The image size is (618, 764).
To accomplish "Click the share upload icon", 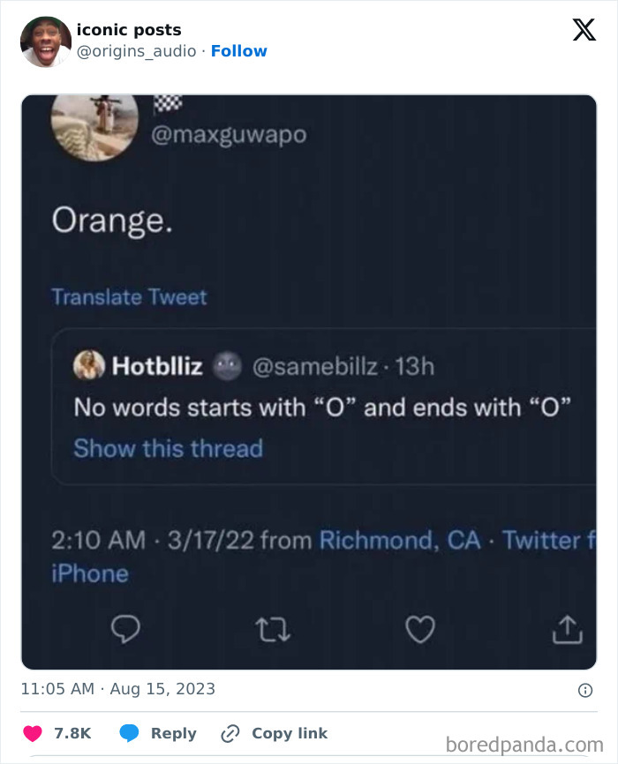I will coord(566,629).
